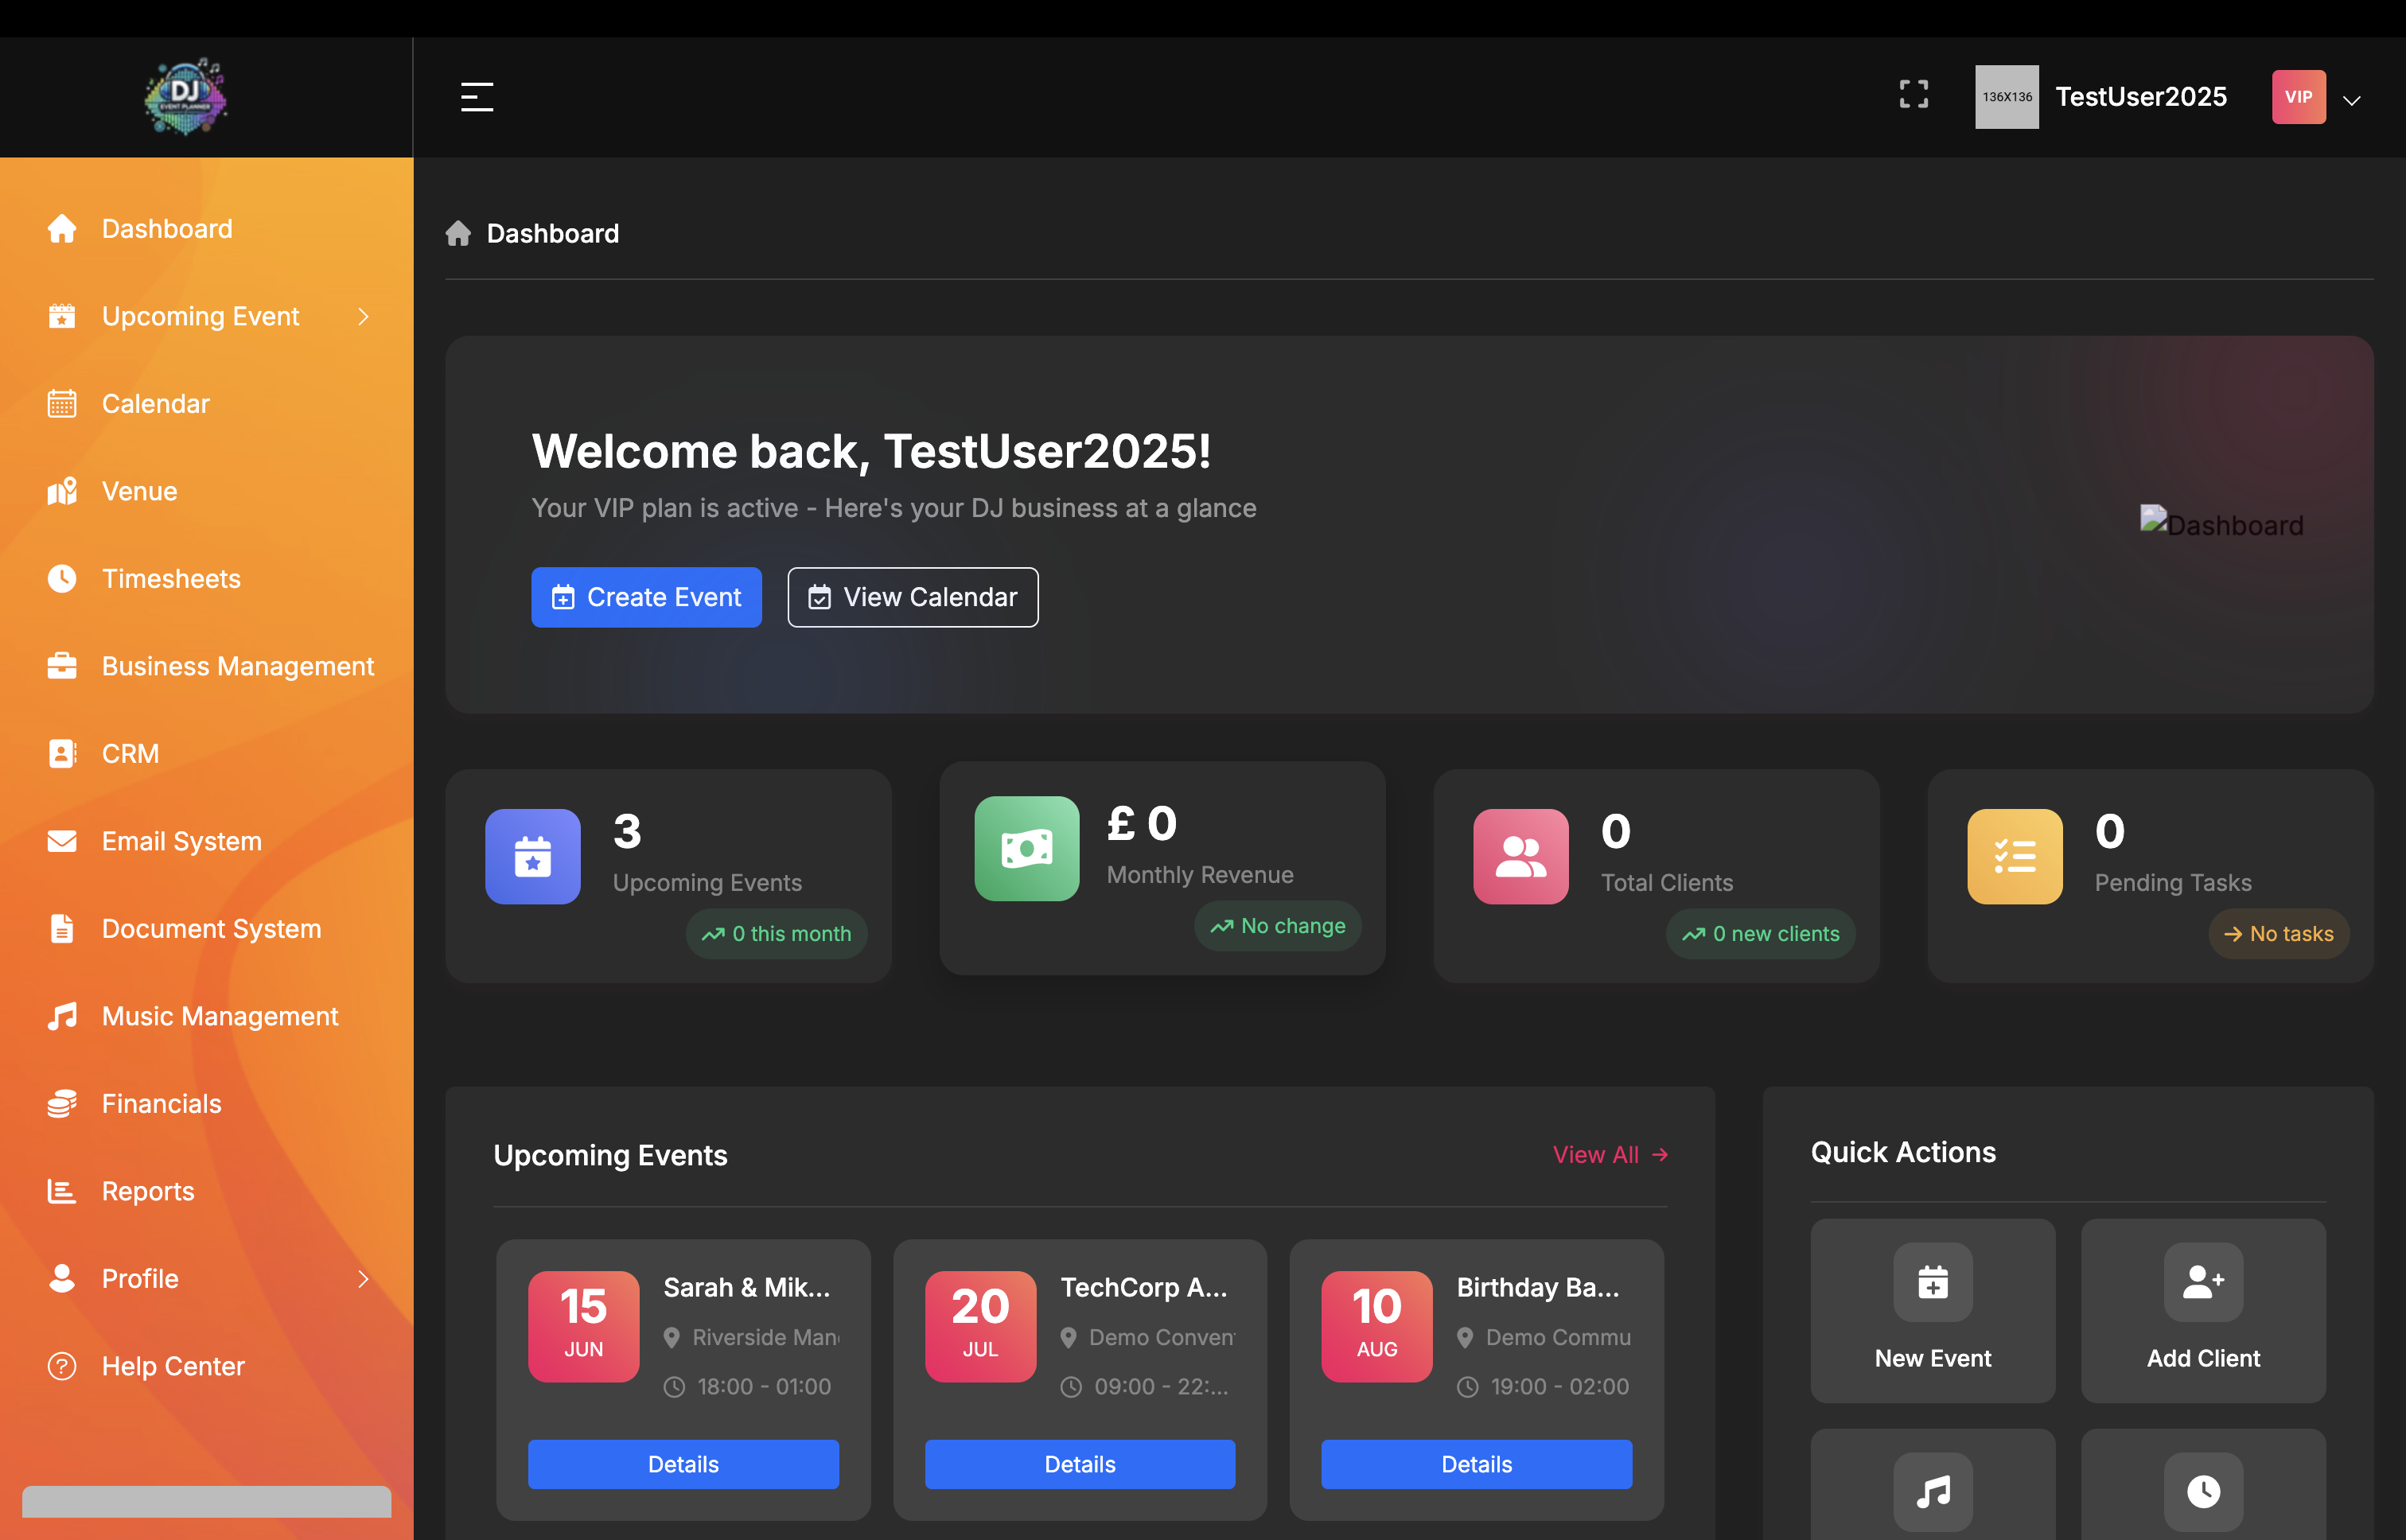The width and height of the screenshot is (2406, 1540).
Task: Click the Music Management note icon
Action: [x=62, y=1016]
